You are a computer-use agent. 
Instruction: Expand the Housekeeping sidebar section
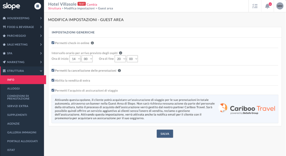point(22,18)
